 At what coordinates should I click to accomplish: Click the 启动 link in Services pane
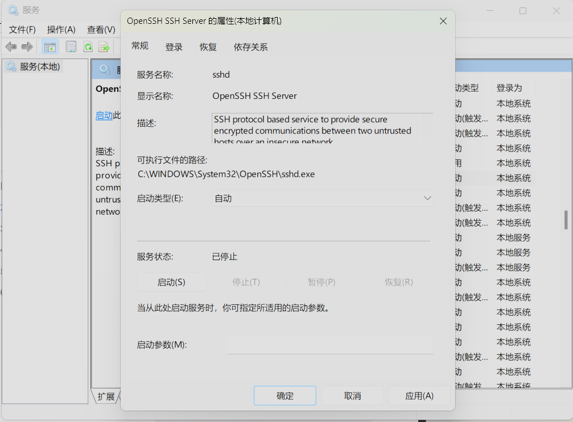(x=104, y=116)
